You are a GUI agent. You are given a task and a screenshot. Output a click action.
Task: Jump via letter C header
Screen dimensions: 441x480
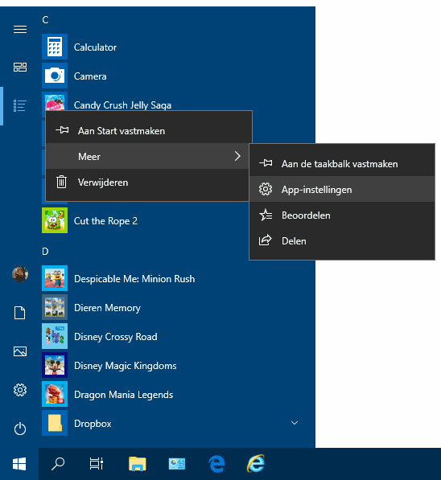[45, 20]
